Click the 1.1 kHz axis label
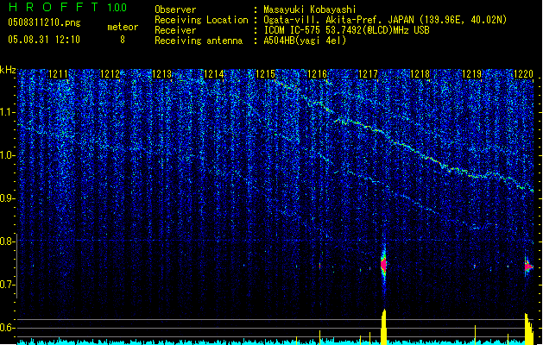Image resolution: width=543 pixels, height=345 pixels. pyautogui.click(x=8, y=112)
